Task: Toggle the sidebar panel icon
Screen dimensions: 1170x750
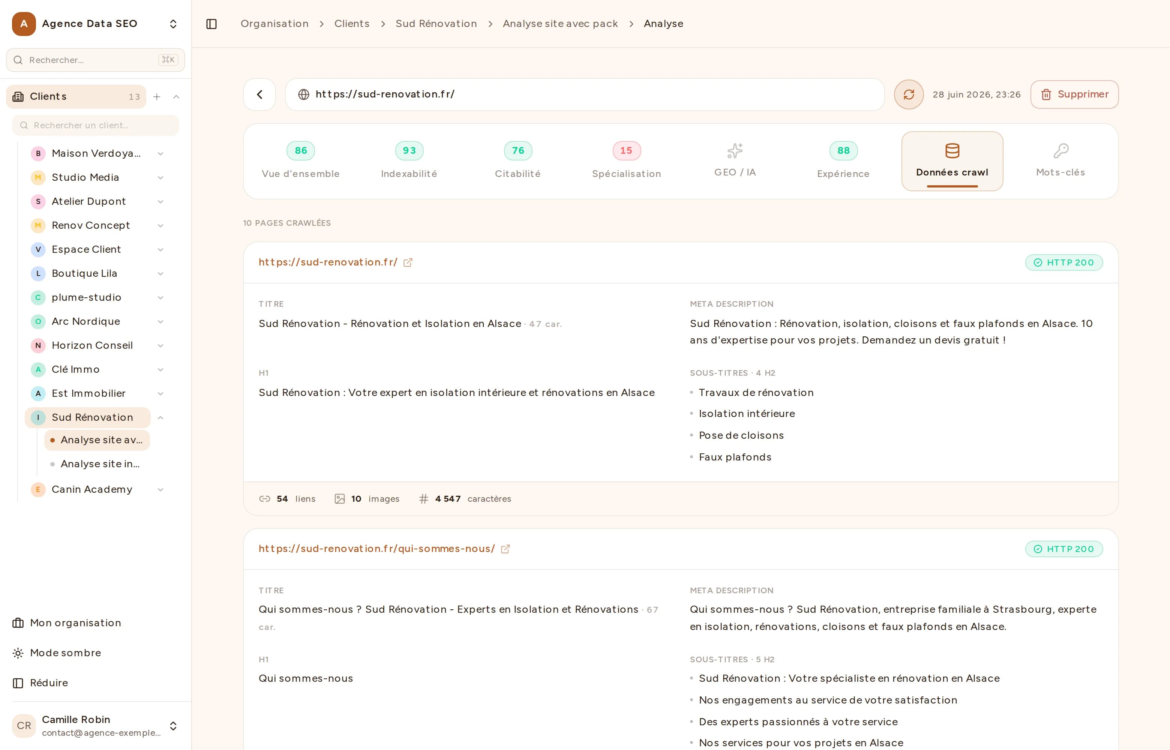Action: coord(211,24)
